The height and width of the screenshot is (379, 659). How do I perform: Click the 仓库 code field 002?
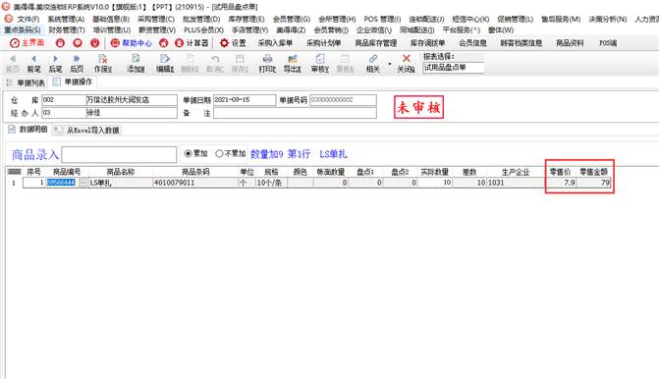pyautogui.click(x=64, y=100)
